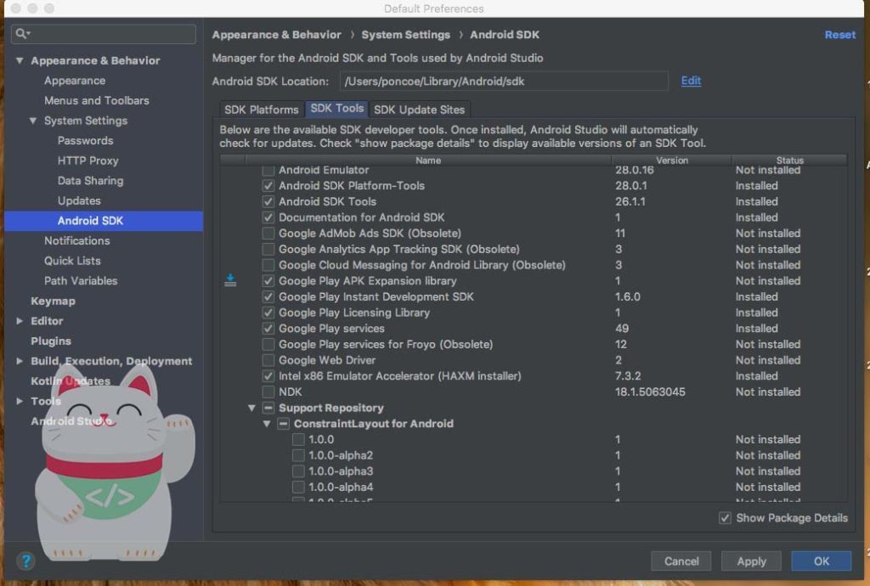Check Google Play services for Froyo checkbox
Image resolution: width=870 pixels, height=586 pixels.
coord(268,344)
